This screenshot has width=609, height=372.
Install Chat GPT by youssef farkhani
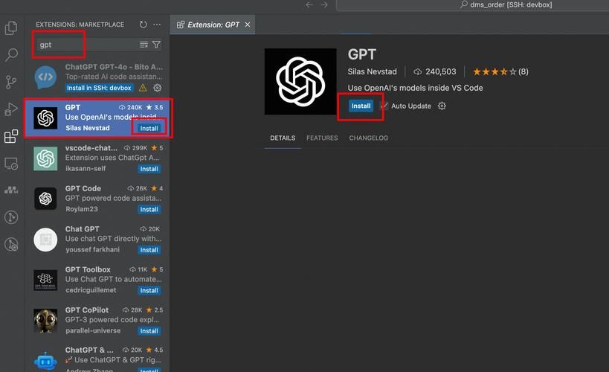pos(149,250)
